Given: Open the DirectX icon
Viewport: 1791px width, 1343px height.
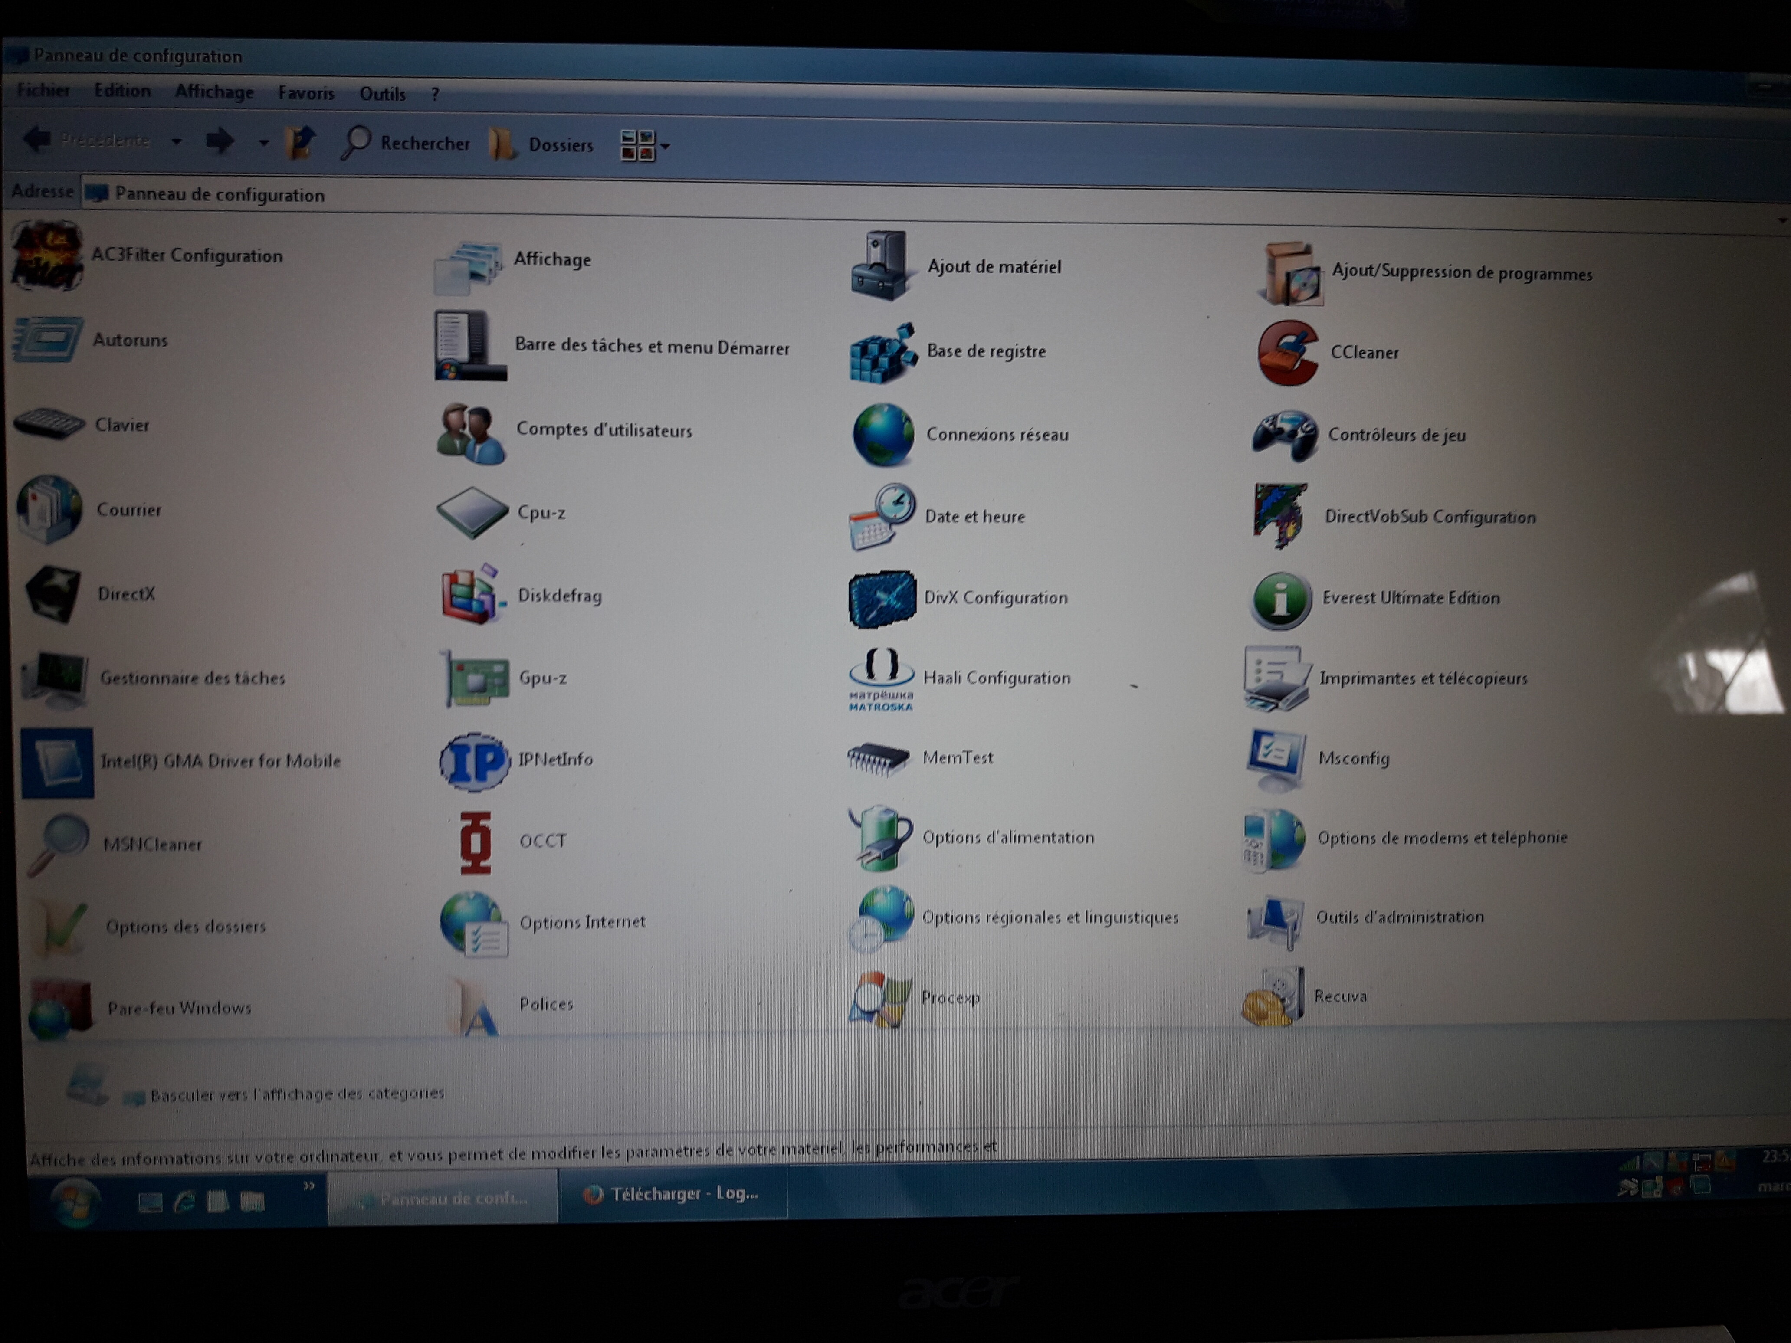Looking at the screenshot, I should [52, 593].
